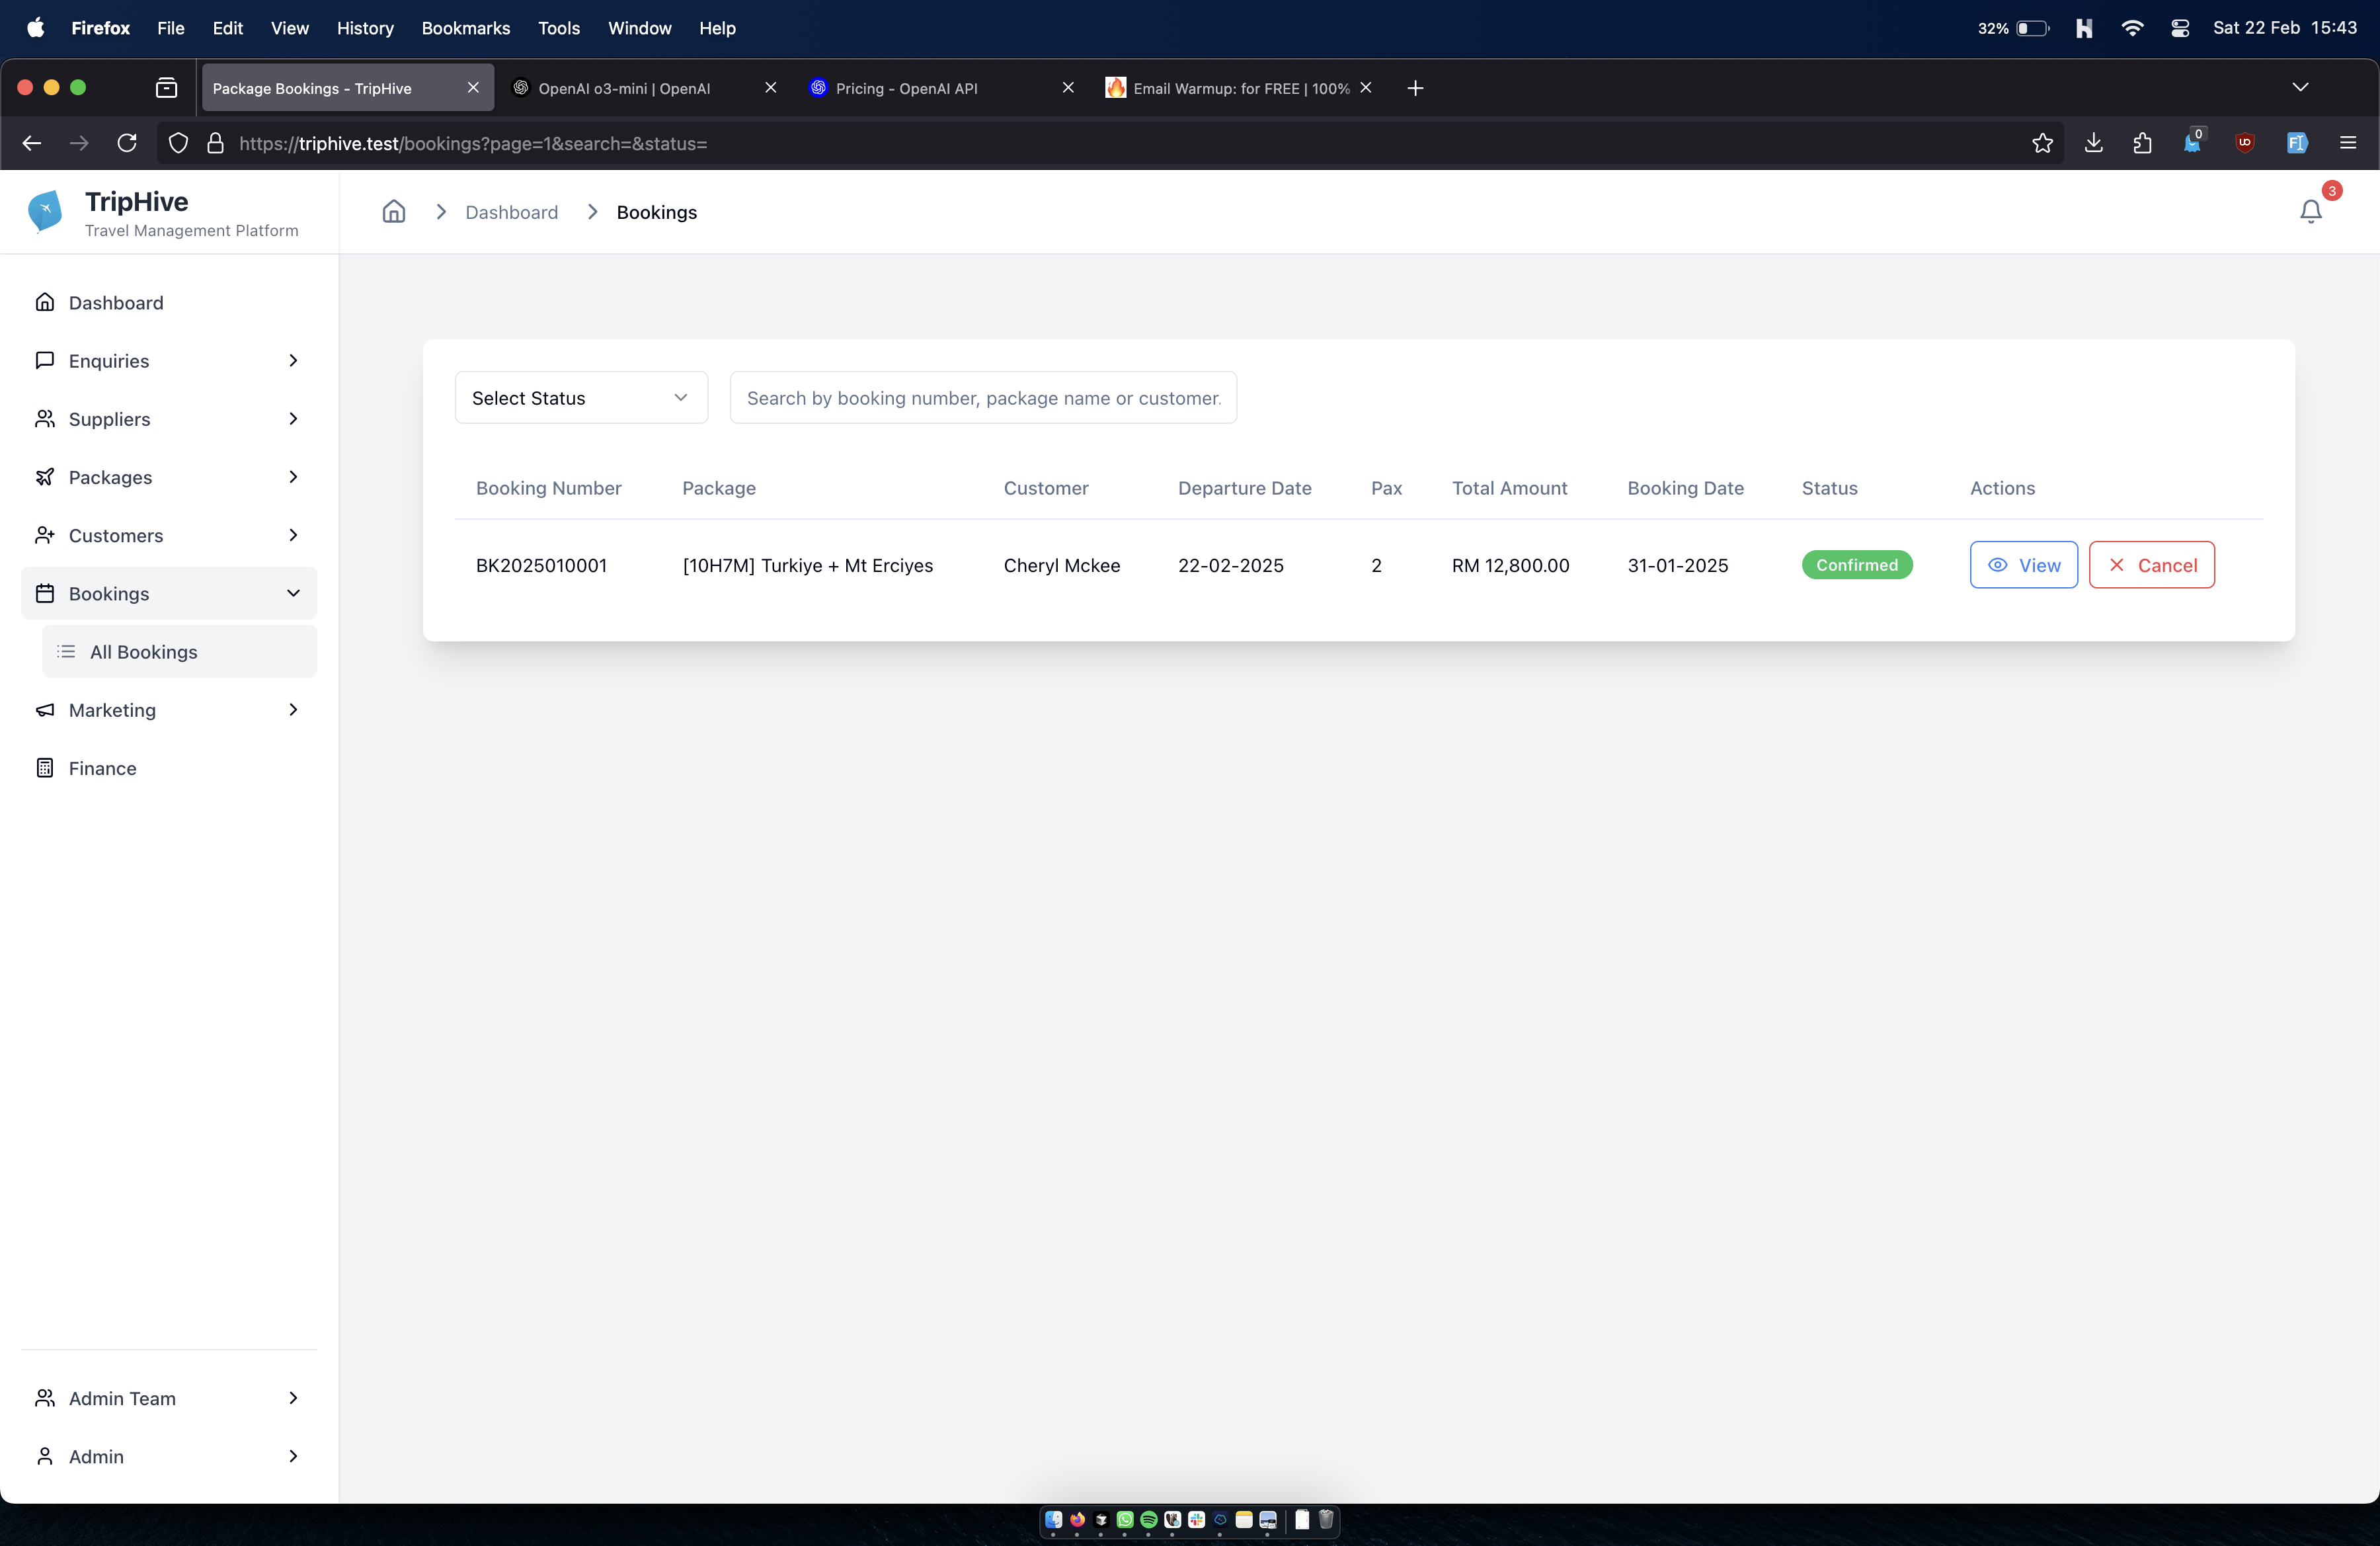This screenshot has height=1546, width=2380.
Task: Expand the Admin sidebar menu
Action: click(x=169, y=1456)
